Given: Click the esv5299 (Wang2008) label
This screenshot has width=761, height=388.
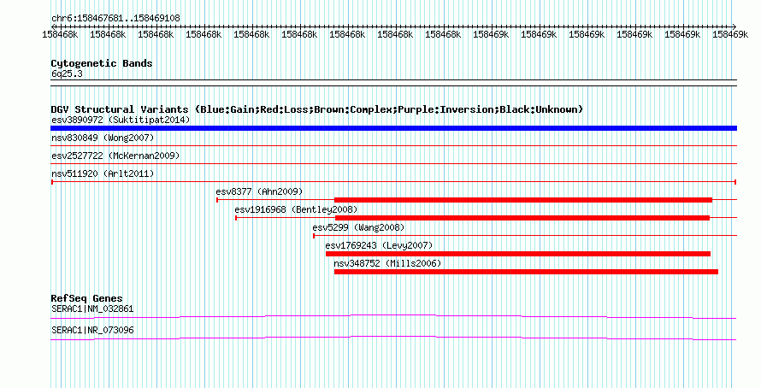Looking at the screenshot, I should click(x=358, y=227).
